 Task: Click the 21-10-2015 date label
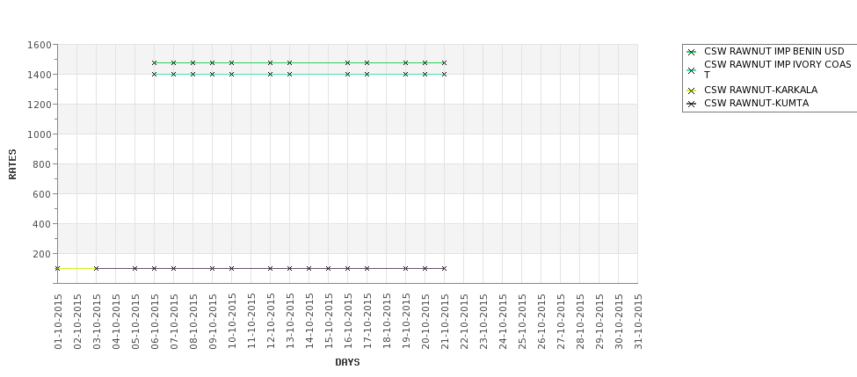click(x=445, y=322)
